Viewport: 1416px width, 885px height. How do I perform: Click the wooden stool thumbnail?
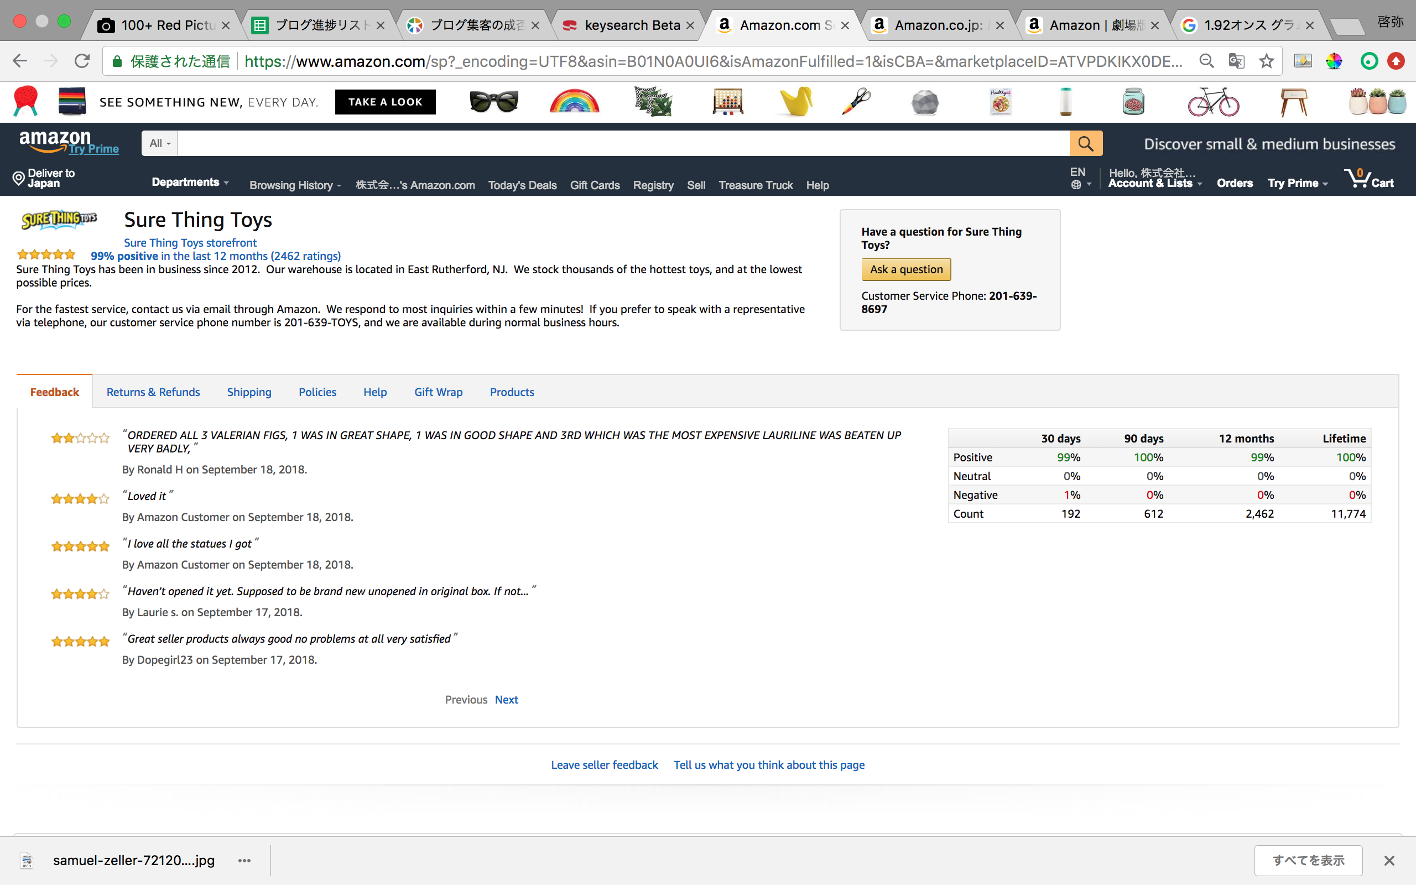(1294, 102)
